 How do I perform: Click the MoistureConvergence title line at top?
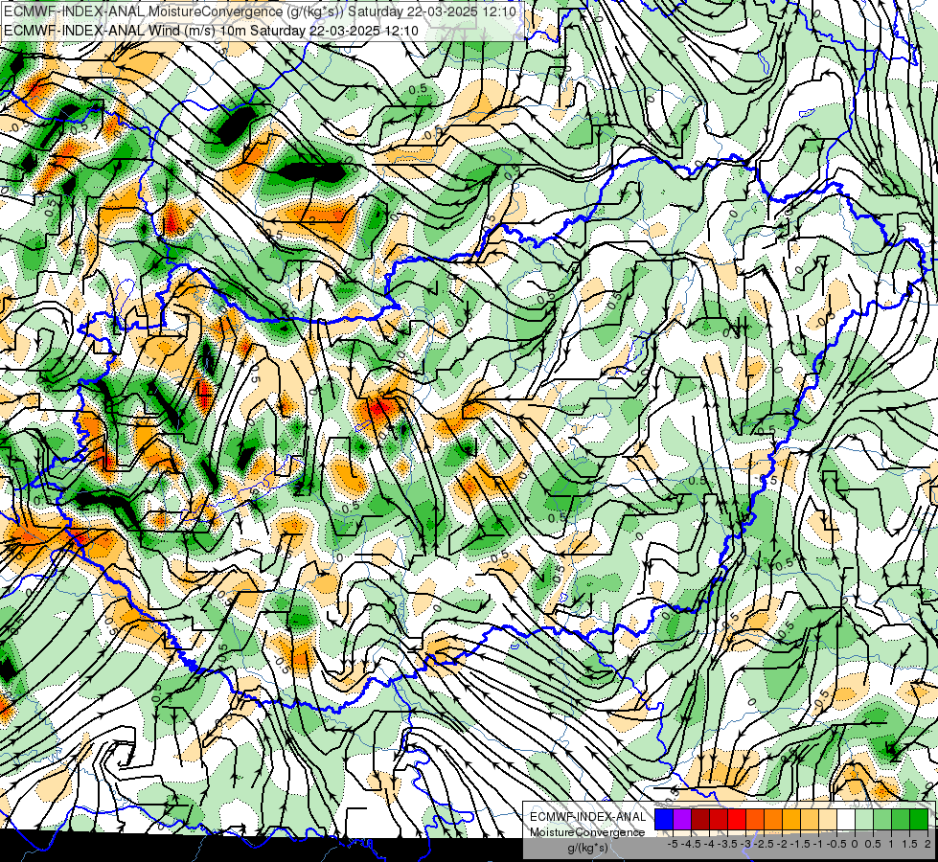tap(260, 11)
